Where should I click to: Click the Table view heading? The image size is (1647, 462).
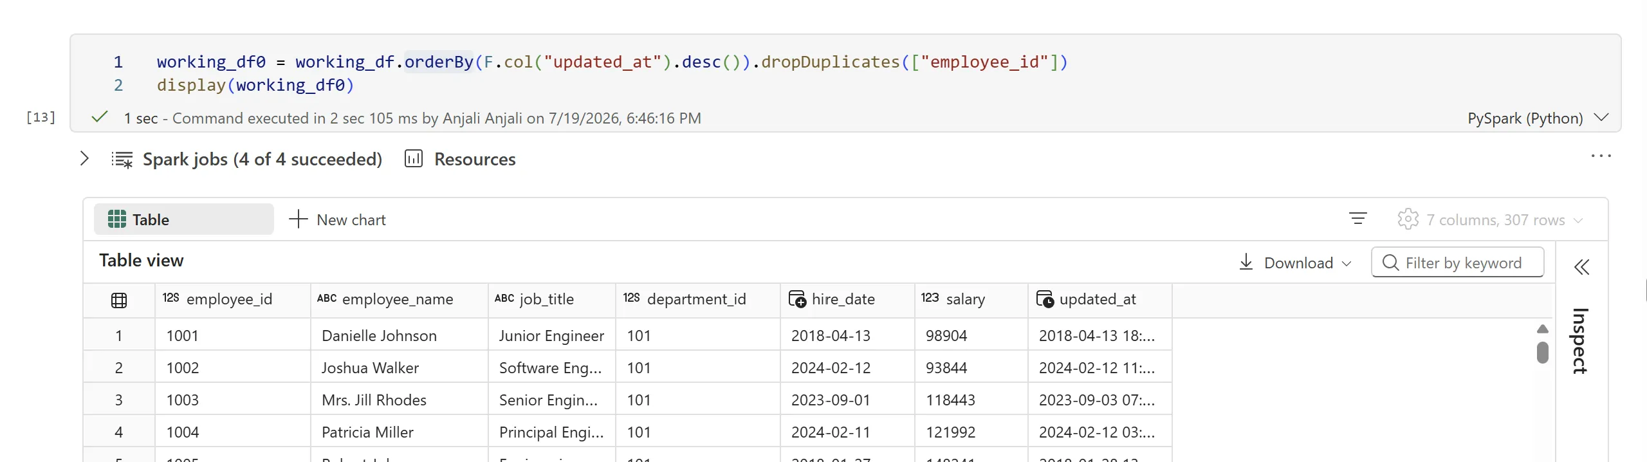click(142, 261)
